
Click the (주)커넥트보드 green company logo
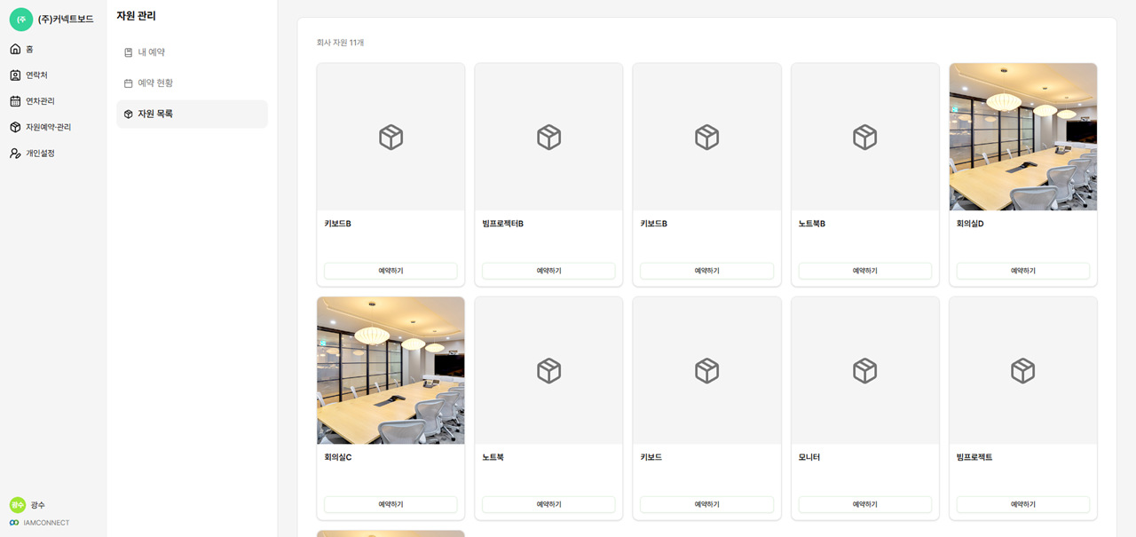click(x=21, y=20)
